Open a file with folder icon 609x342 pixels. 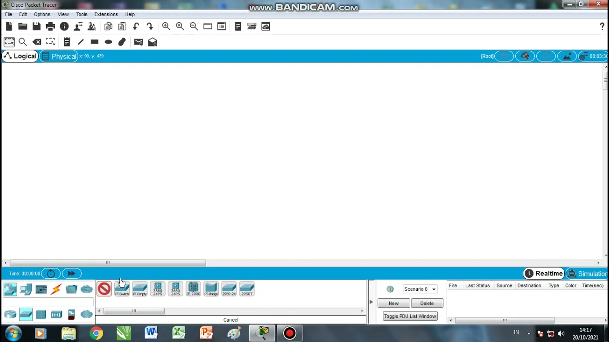click(x=23, y=27)
